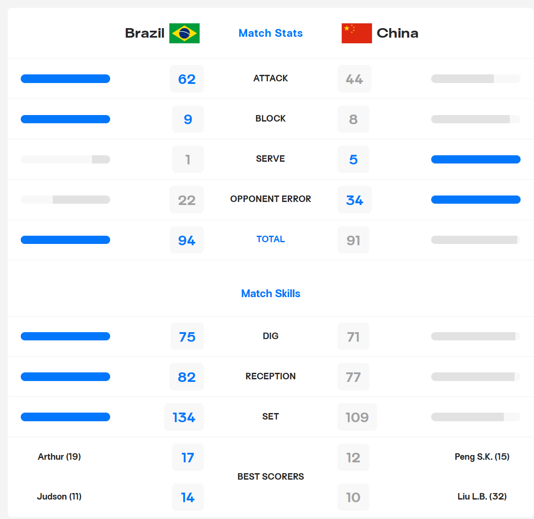Click the China flag icon
Screen dimensions: 534x519
(357, 33)
